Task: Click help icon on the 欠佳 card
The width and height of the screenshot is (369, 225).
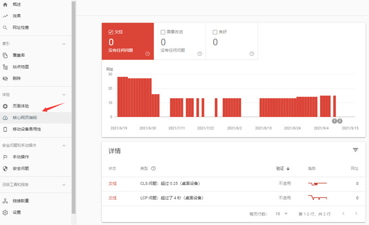Action: point(148,54)
